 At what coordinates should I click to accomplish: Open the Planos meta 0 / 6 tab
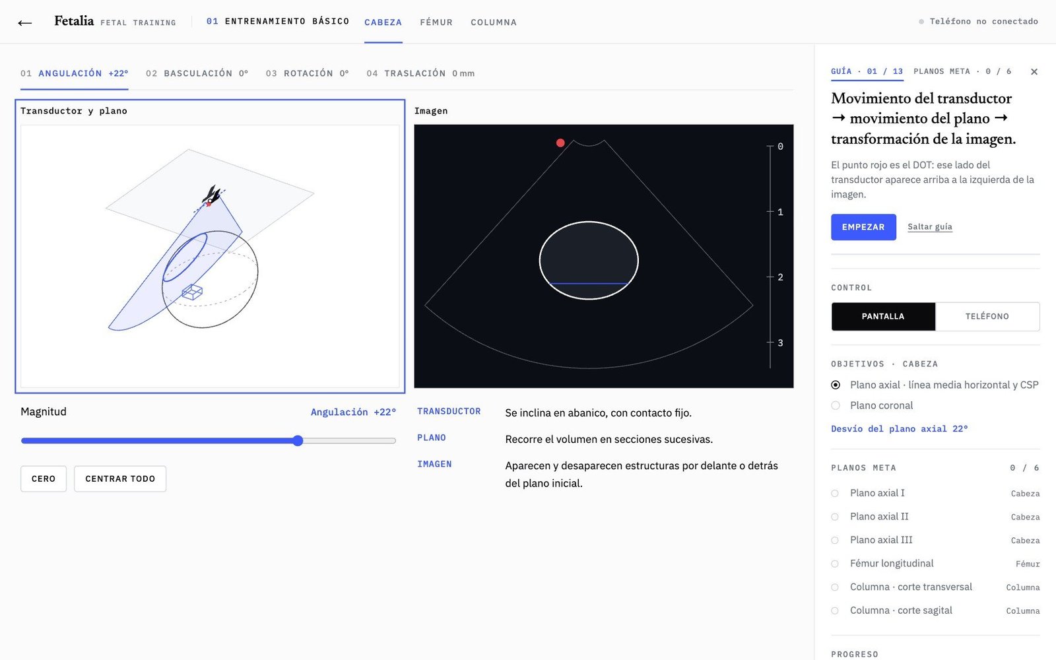pyautogui.click(x=962, y=71)
